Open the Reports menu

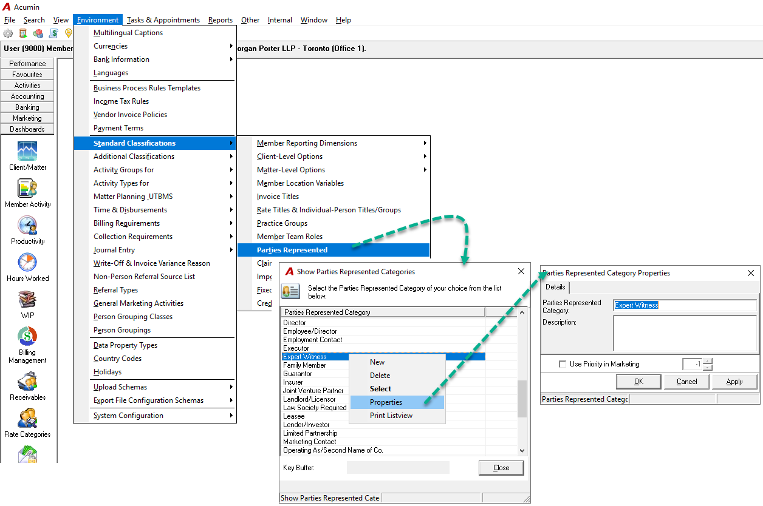pyautogui.click(x=221, y=20)
